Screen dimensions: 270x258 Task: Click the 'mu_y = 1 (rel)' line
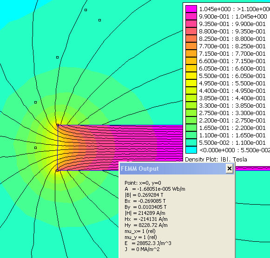(x=141, y=237)
